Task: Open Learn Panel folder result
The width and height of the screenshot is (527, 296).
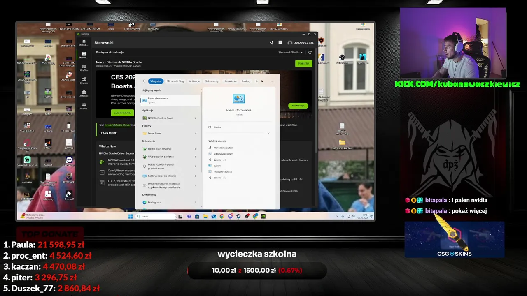Action: point(169,133)
